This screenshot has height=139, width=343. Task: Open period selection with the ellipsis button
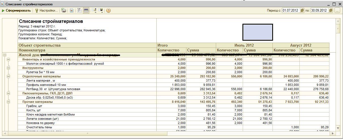tap(337, 10)
